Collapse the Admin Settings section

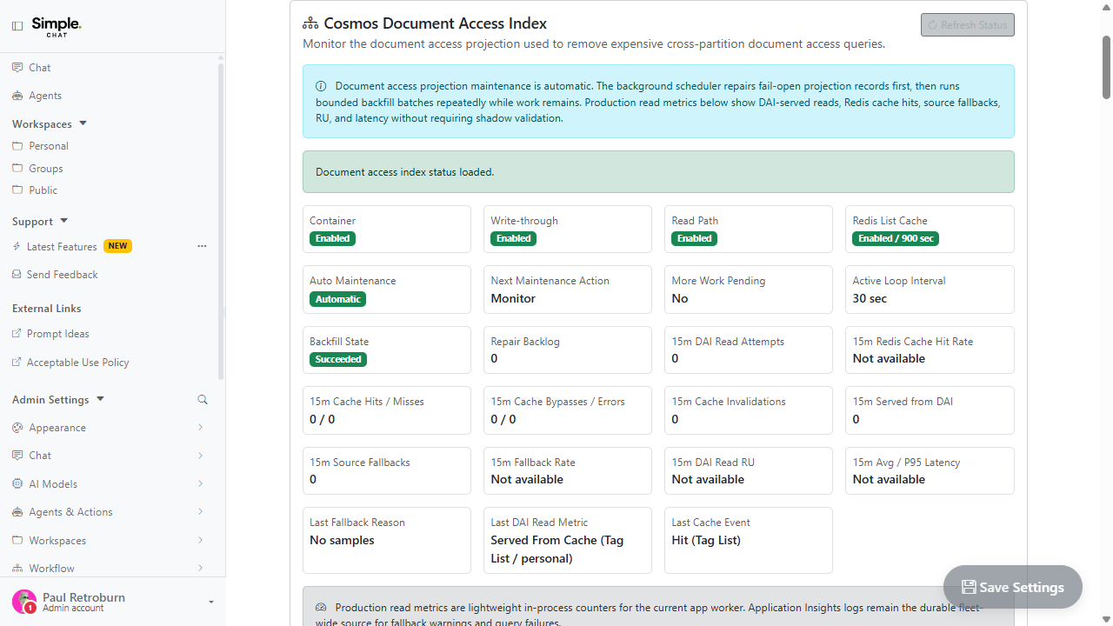pos(100,399)
